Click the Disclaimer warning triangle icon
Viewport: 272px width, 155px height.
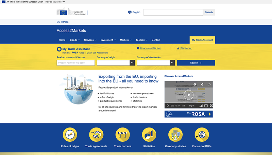click(x=178, y=48)
